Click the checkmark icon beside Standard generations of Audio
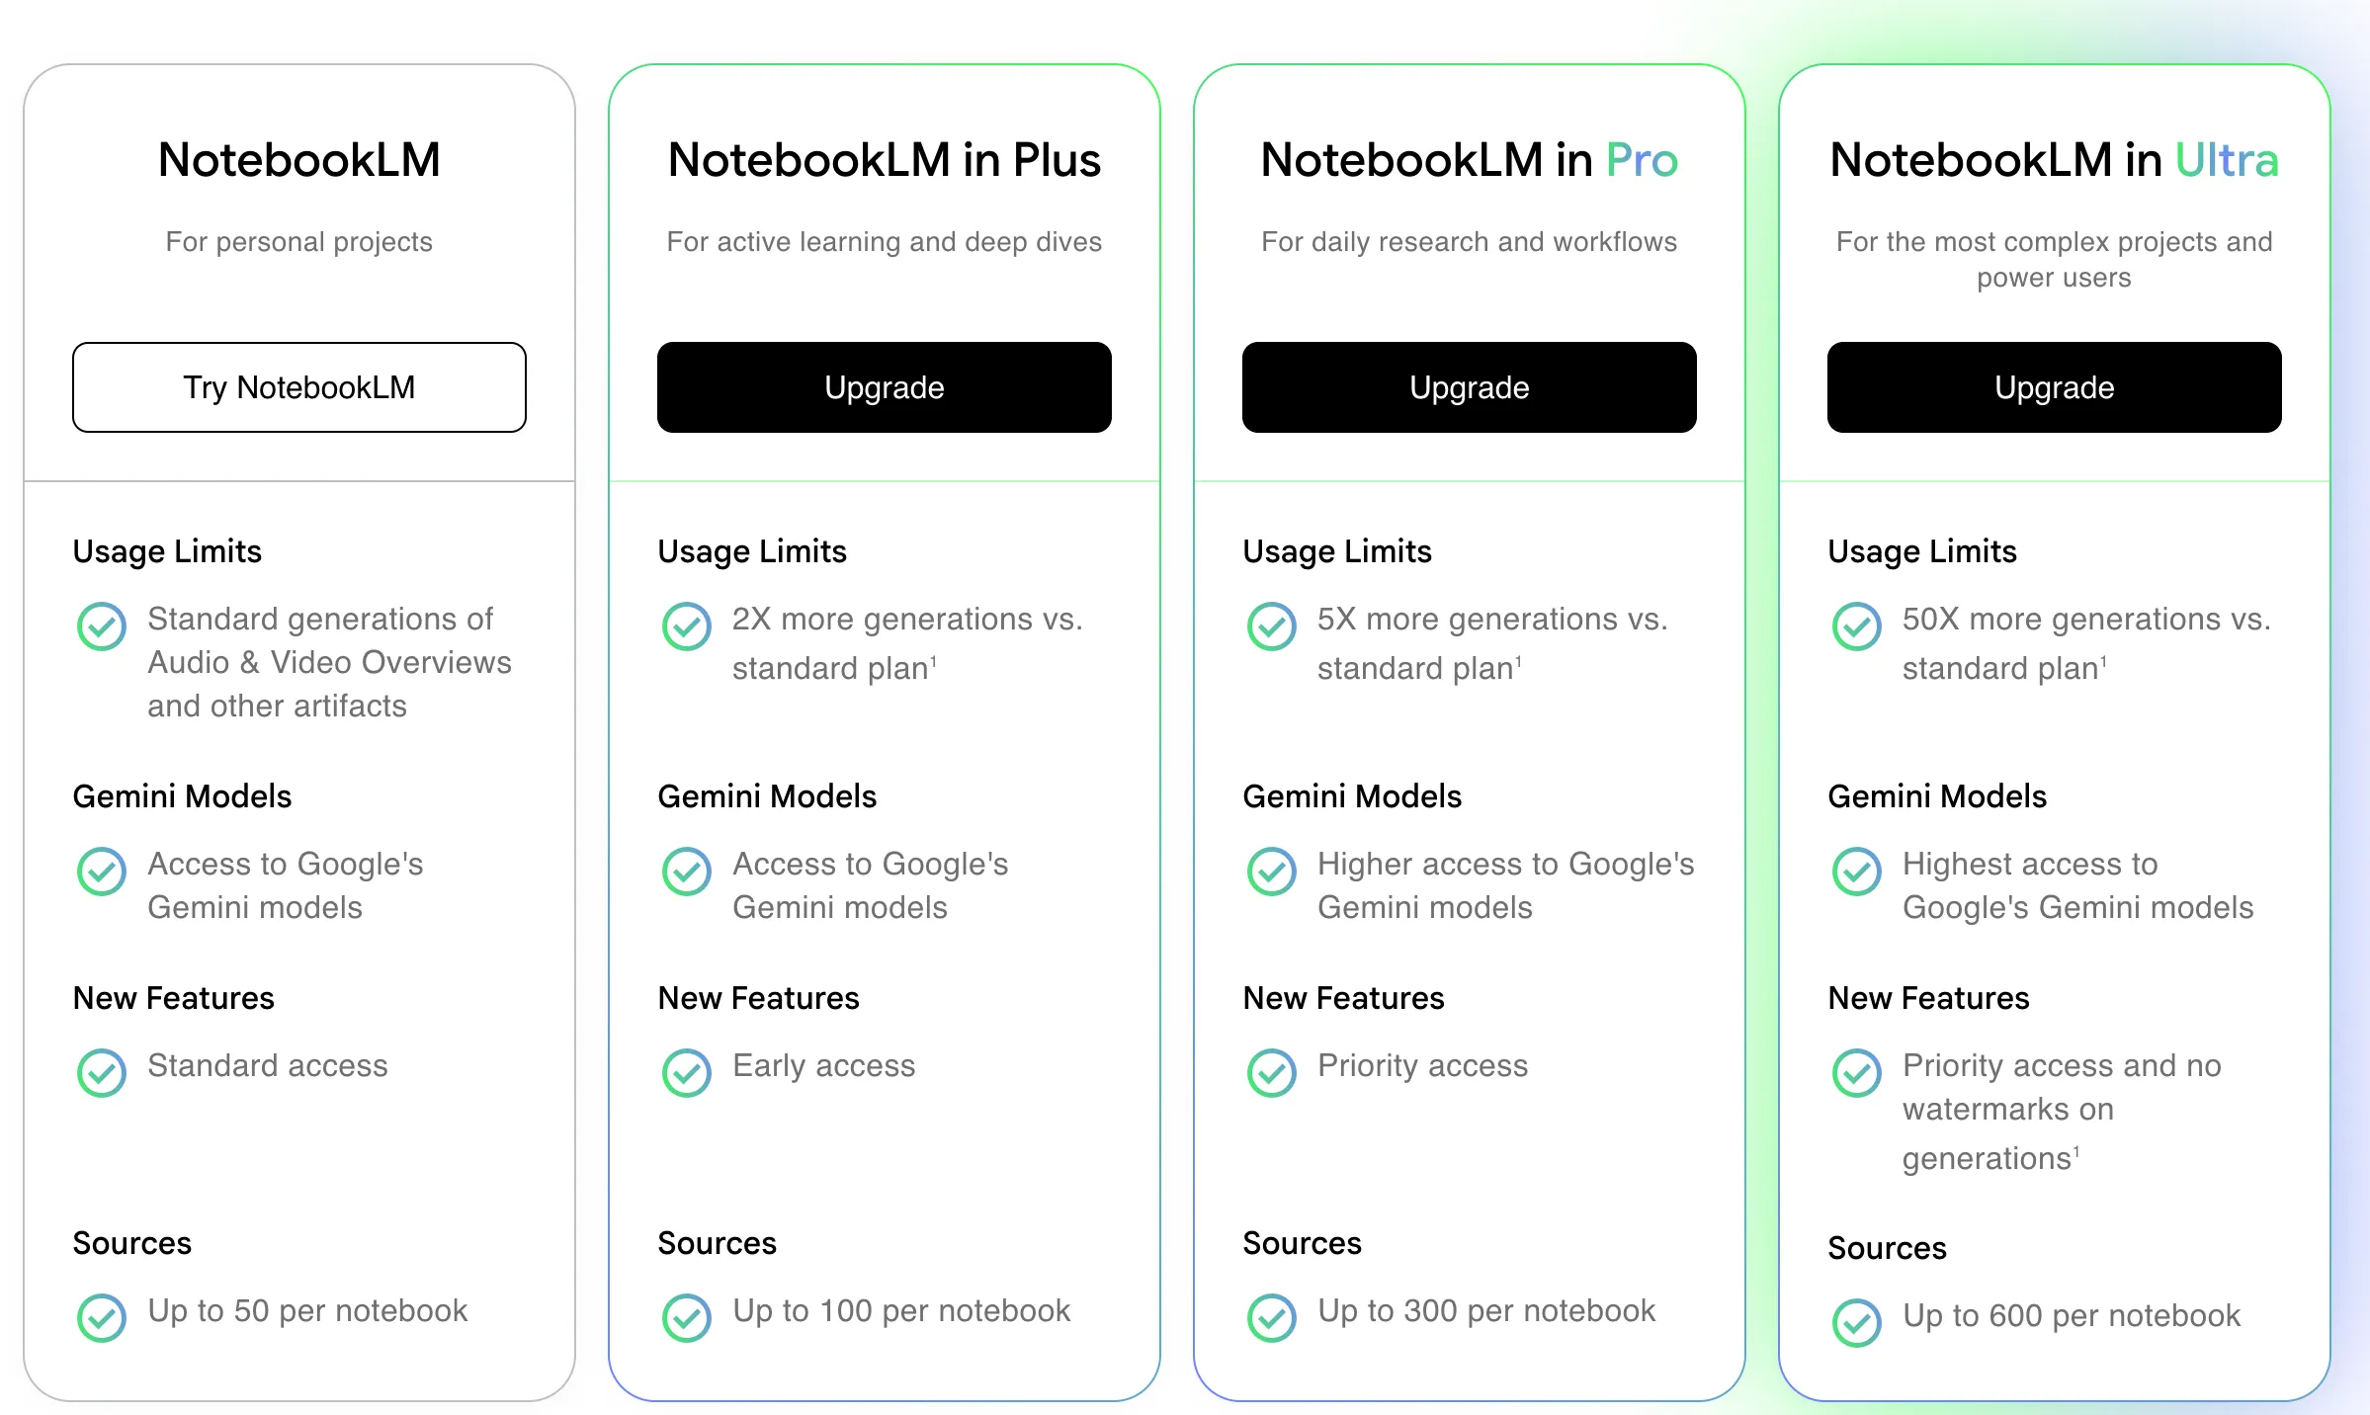Image resolution: width=2370 pixels, height=1415 pixels. click(x=100, y=624)
